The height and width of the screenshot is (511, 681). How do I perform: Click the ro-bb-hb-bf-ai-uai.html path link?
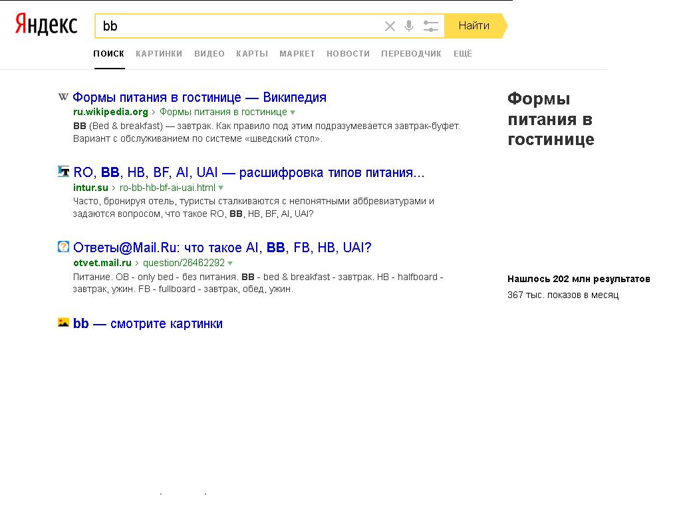click(x=167, y=187)
